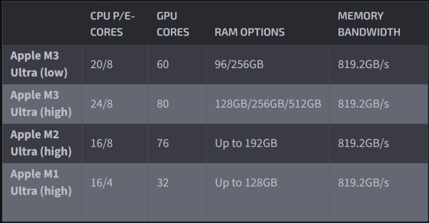Click the 60 GPU cores cell
The image size is (429, 223).
tap(163, 64)
